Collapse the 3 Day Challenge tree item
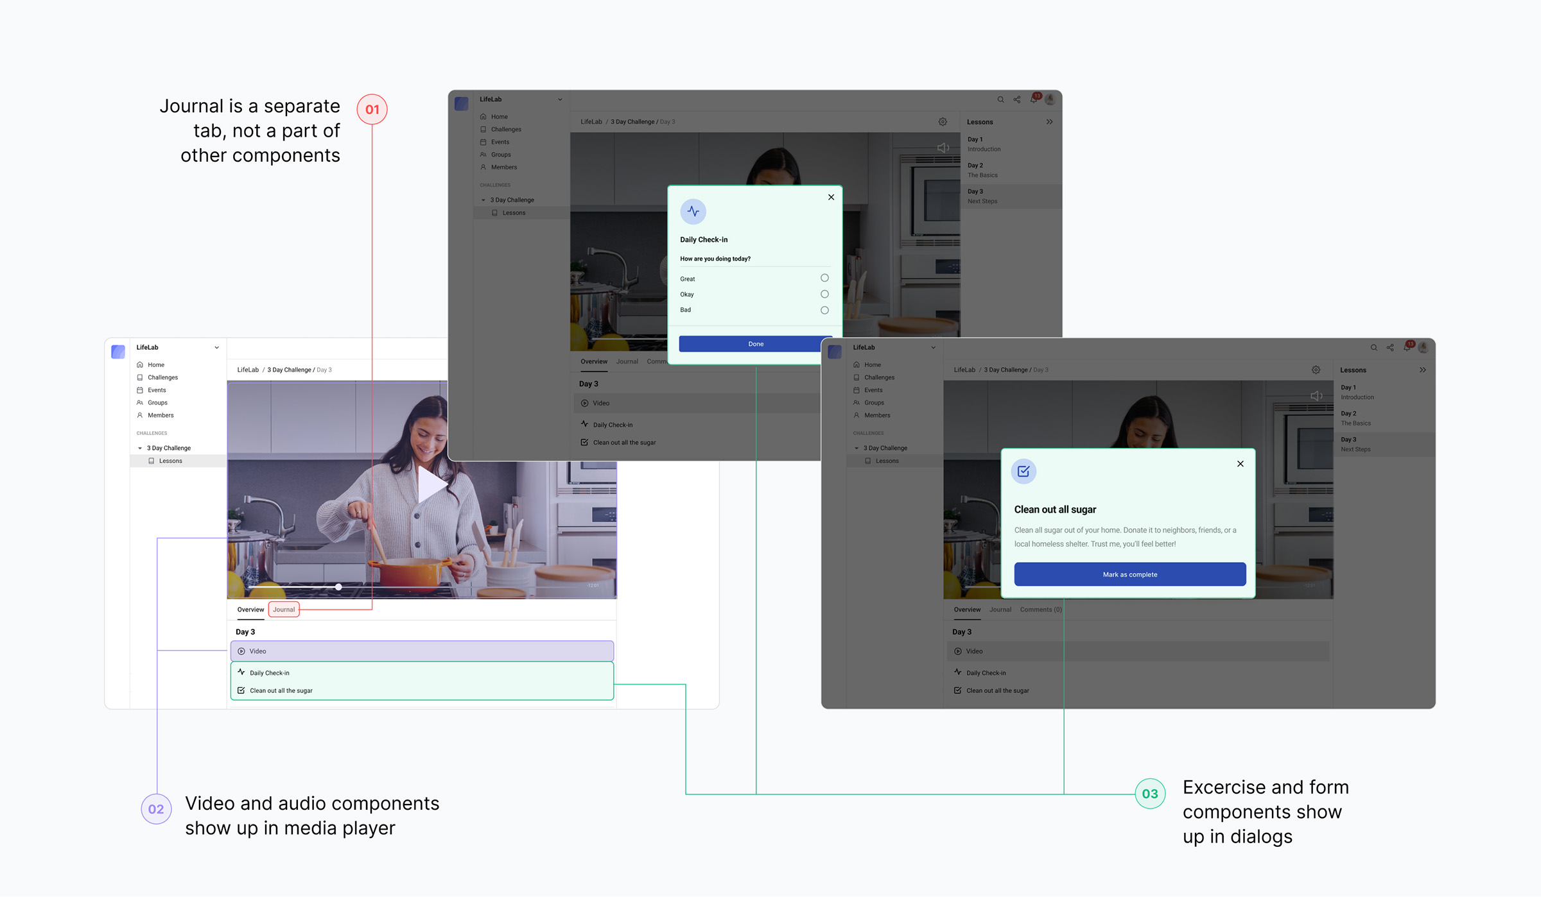This screenshot has width=1541, height=897. (140, 448)
